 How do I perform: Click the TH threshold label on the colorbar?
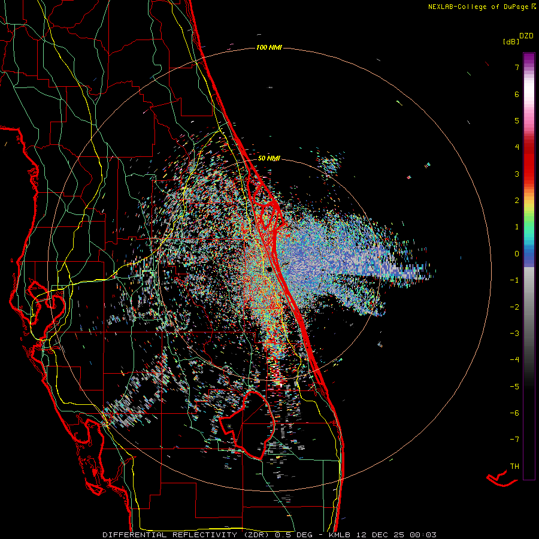(x=514, y=467)
